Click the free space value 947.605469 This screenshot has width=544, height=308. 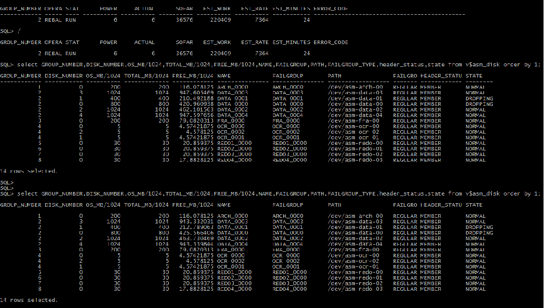[197, 93]
